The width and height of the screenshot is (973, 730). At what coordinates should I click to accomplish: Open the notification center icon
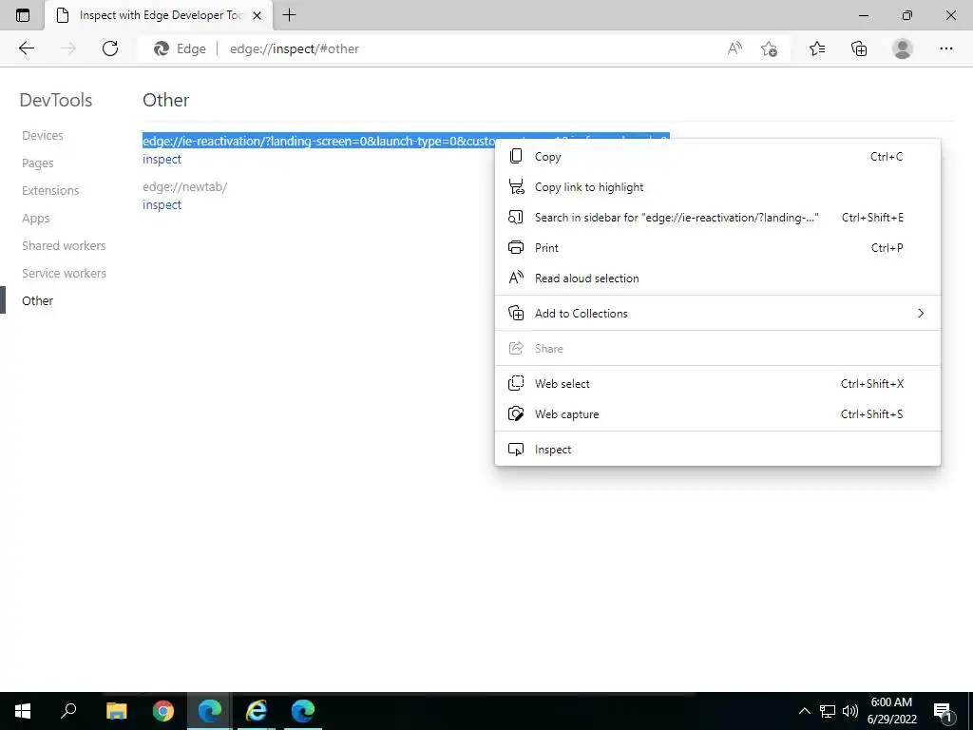pos(944,711)
